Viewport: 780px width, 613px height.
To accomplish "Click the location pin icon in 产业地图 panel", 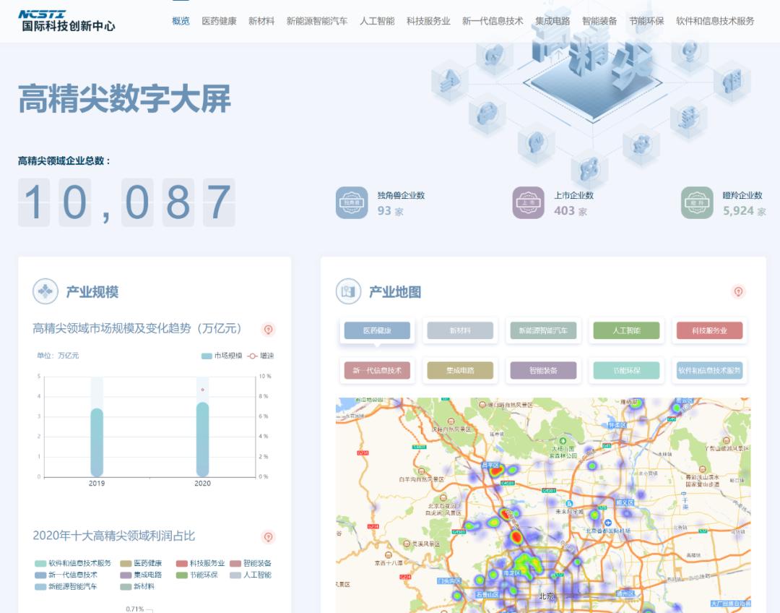I will pyautogui.click(x=737, y=292).
